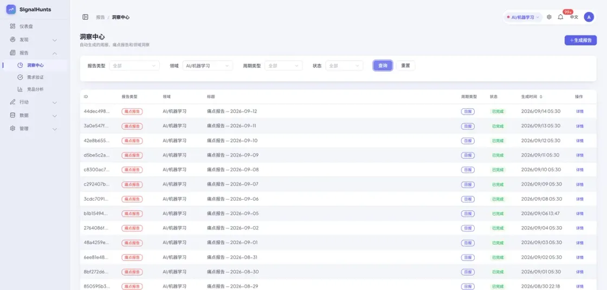Click 洞察中心 page heading
This screenshot has width=607, height=290.
click(93, 37)
